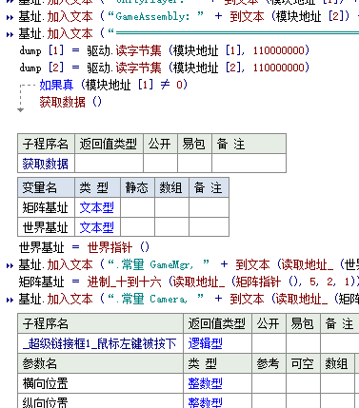
Task: Toggle the 静态 cell for 矩阵基址 variable
Action: (138, 207)
